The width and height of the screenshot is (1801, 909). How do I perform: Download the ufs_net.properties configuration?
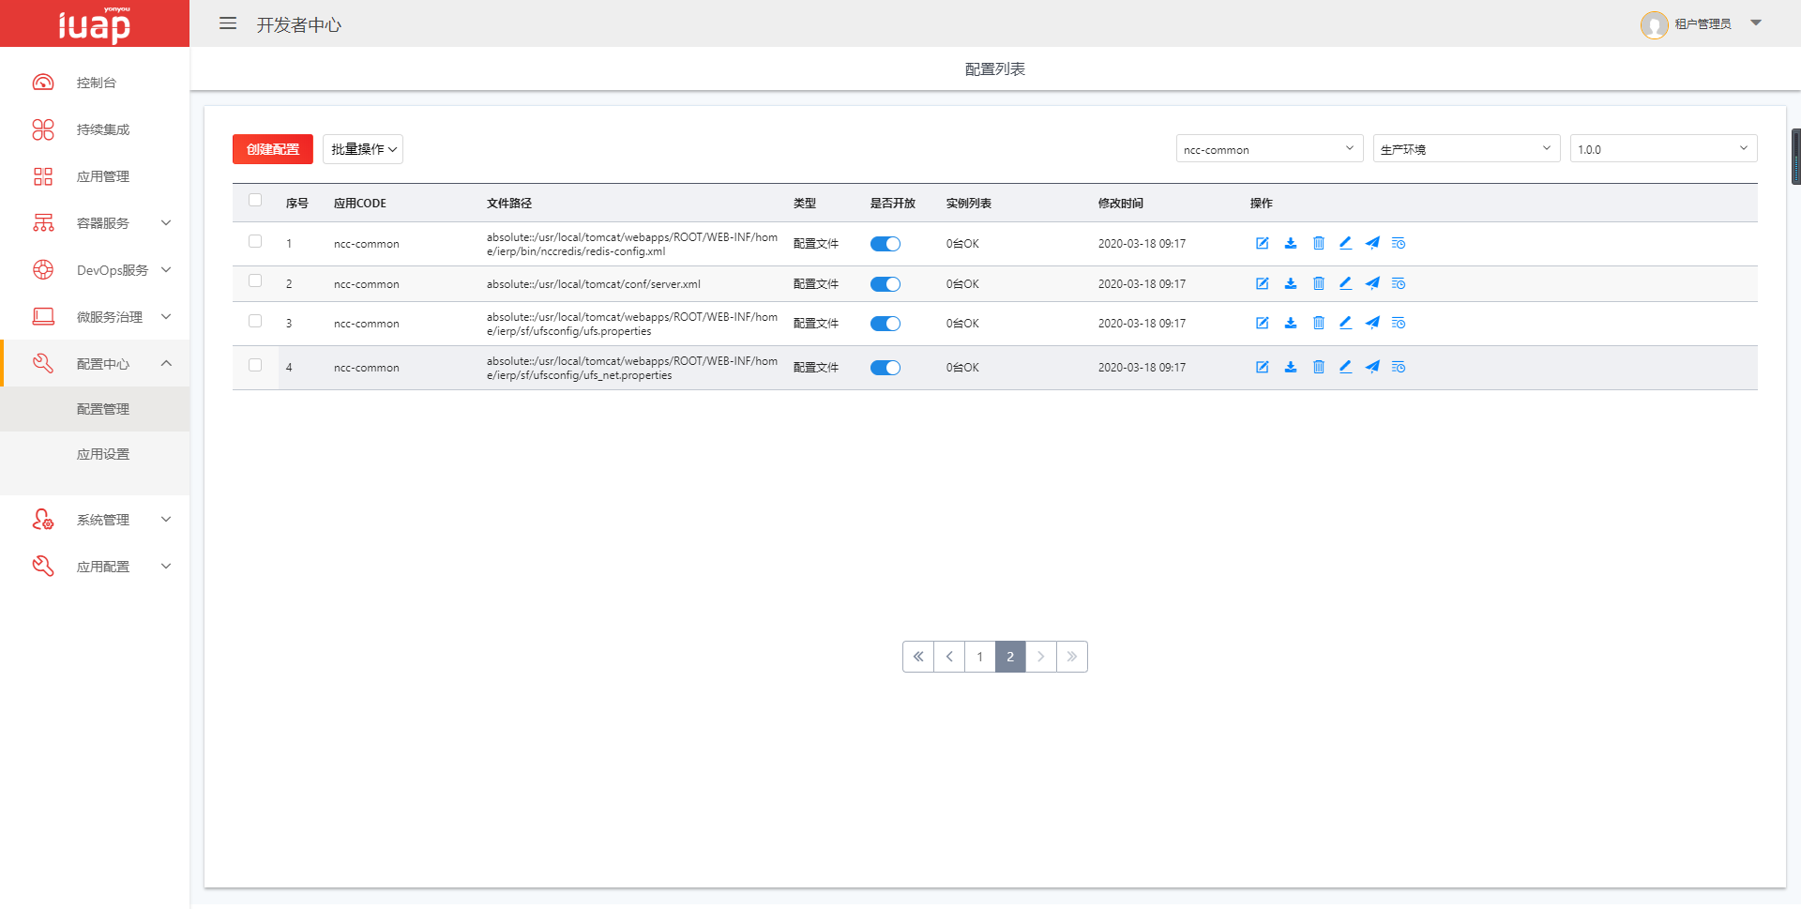[1291, 367]
